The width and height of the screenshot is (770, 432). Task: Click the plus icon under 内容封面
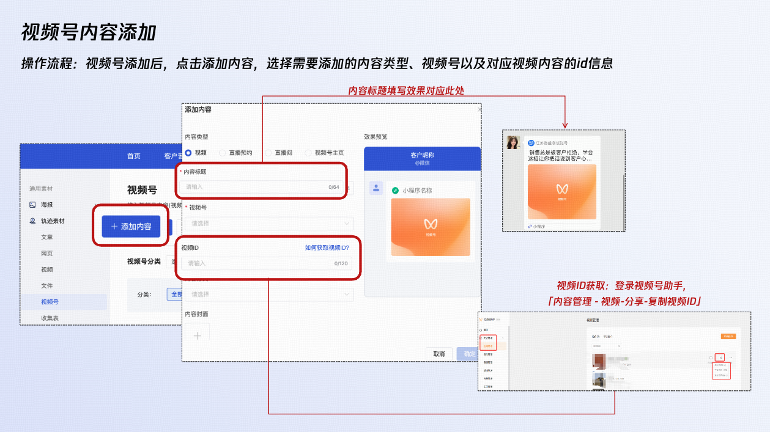click(197, 335)
